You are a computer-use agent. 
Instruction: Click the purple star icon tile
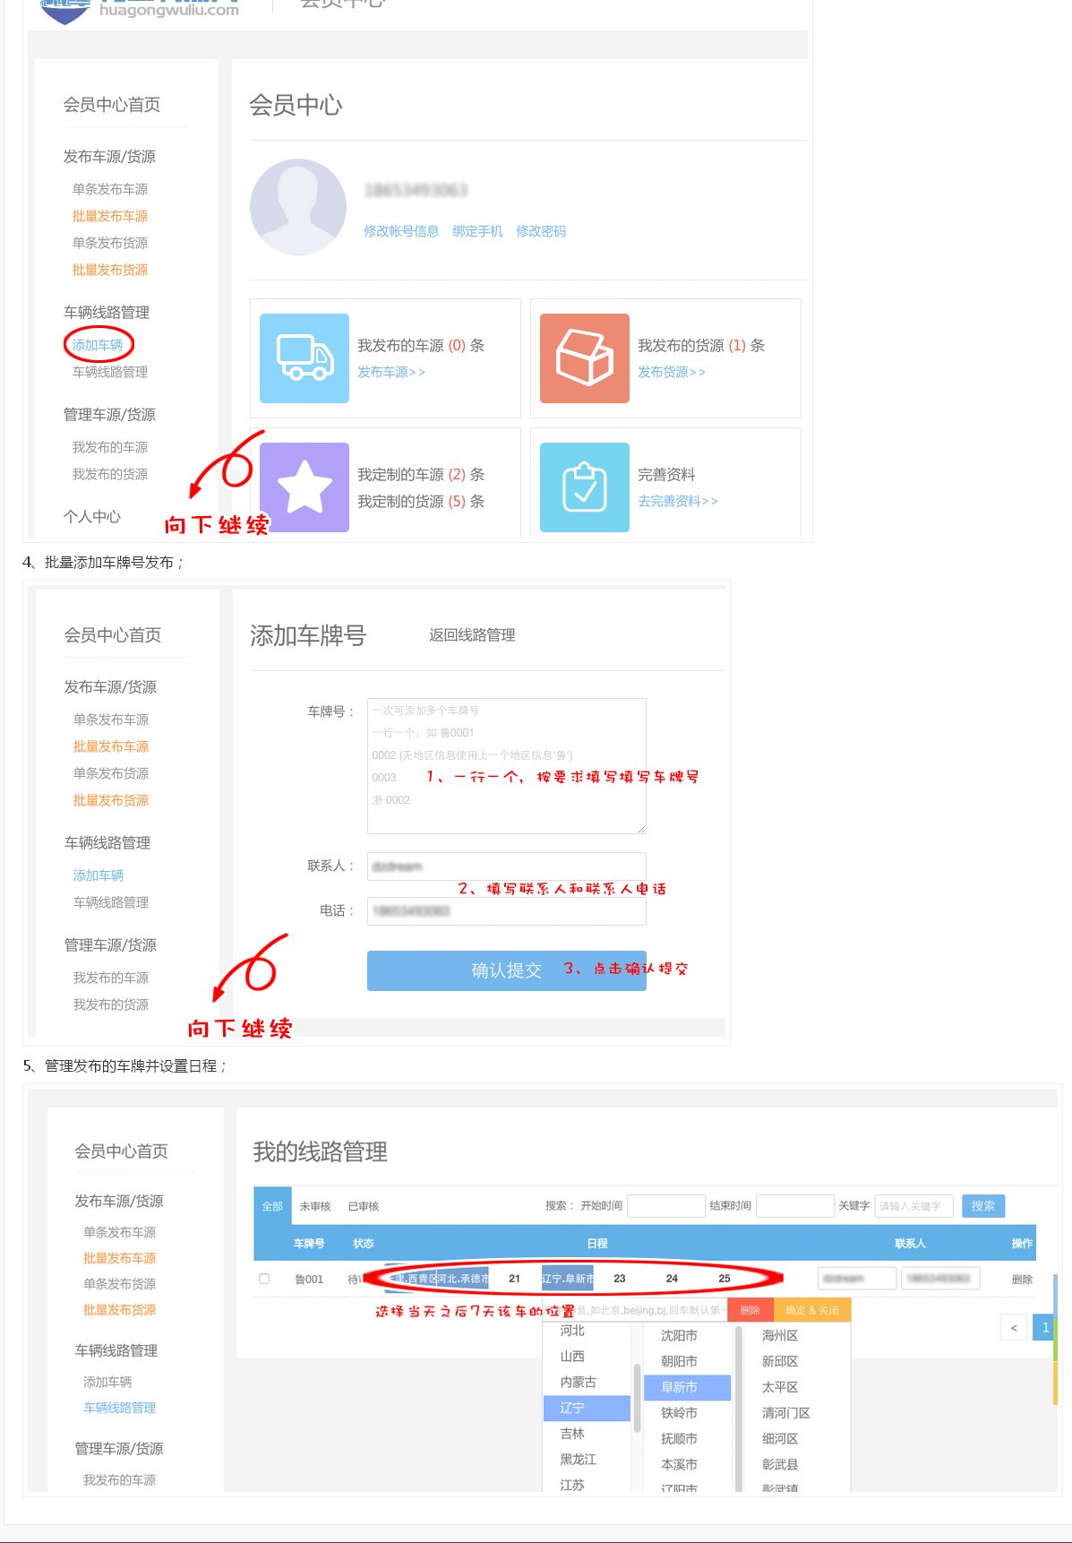click(304, 487)
